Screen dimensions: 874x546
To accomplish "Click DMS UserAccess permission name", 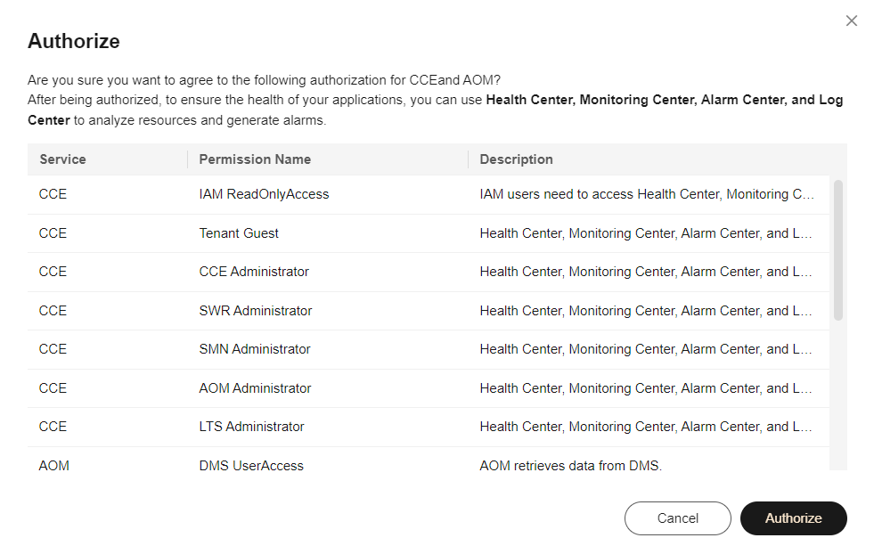I will pos(251,465).
